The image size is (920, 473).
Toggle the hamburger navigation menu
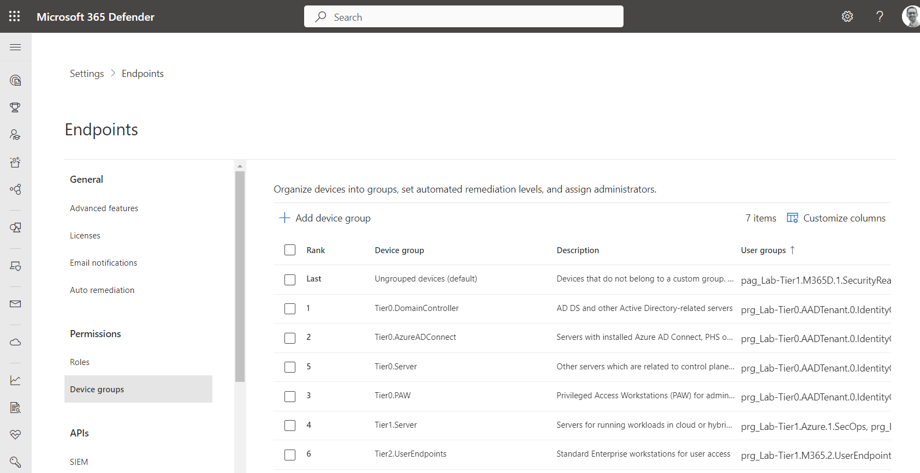15,47
